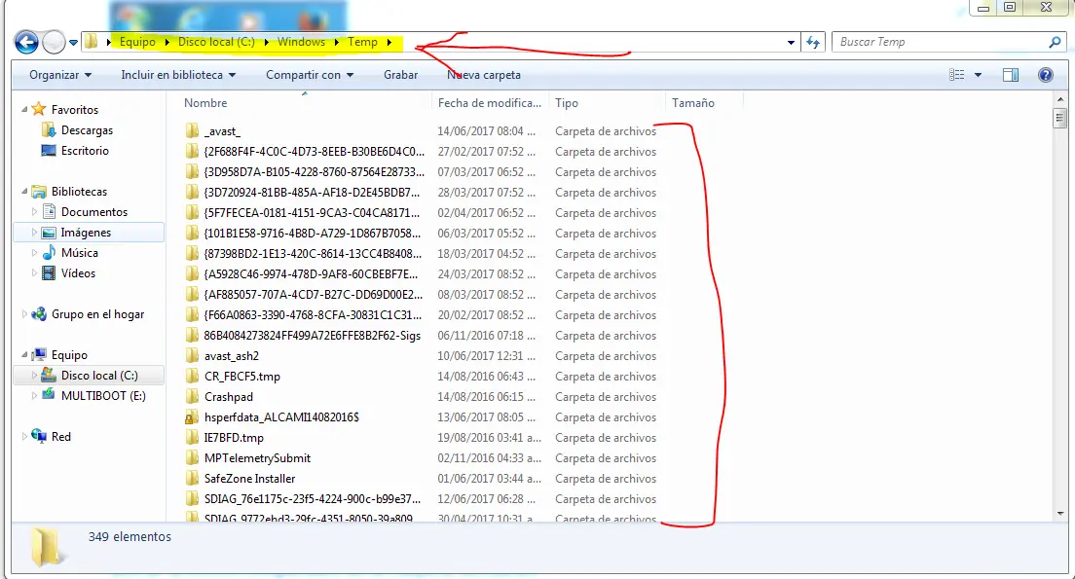The height and width of the screenshot is (579, 1075).
Task: Toggle the preview pane
Action: point(1011,75)
